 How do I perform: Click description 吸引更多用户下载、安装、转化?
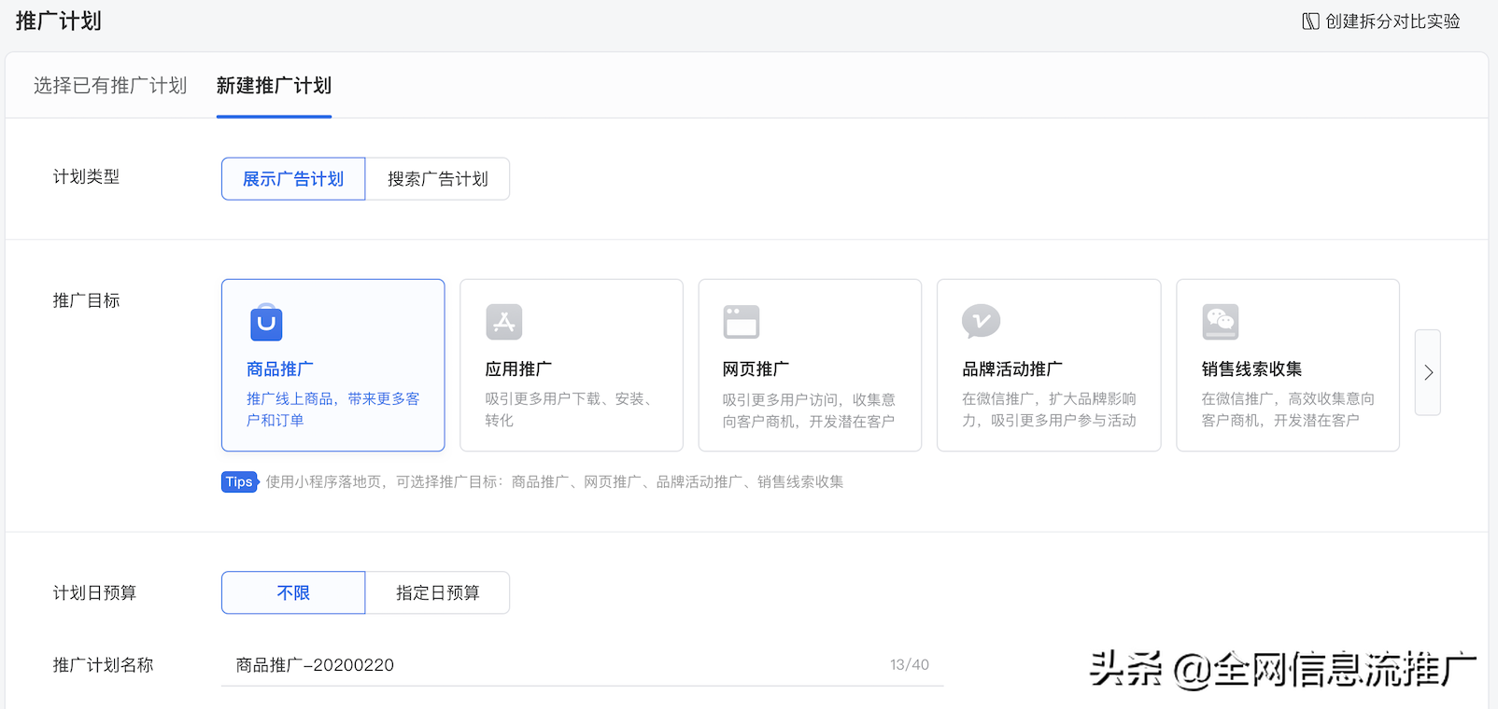[569, 410]
